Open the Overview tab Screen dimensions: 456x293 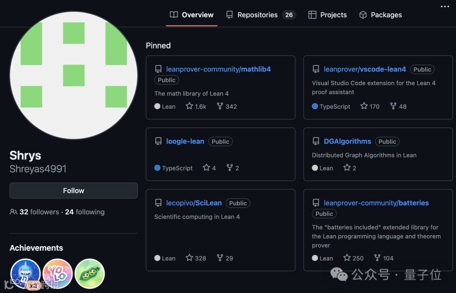[x=192, y=15]
